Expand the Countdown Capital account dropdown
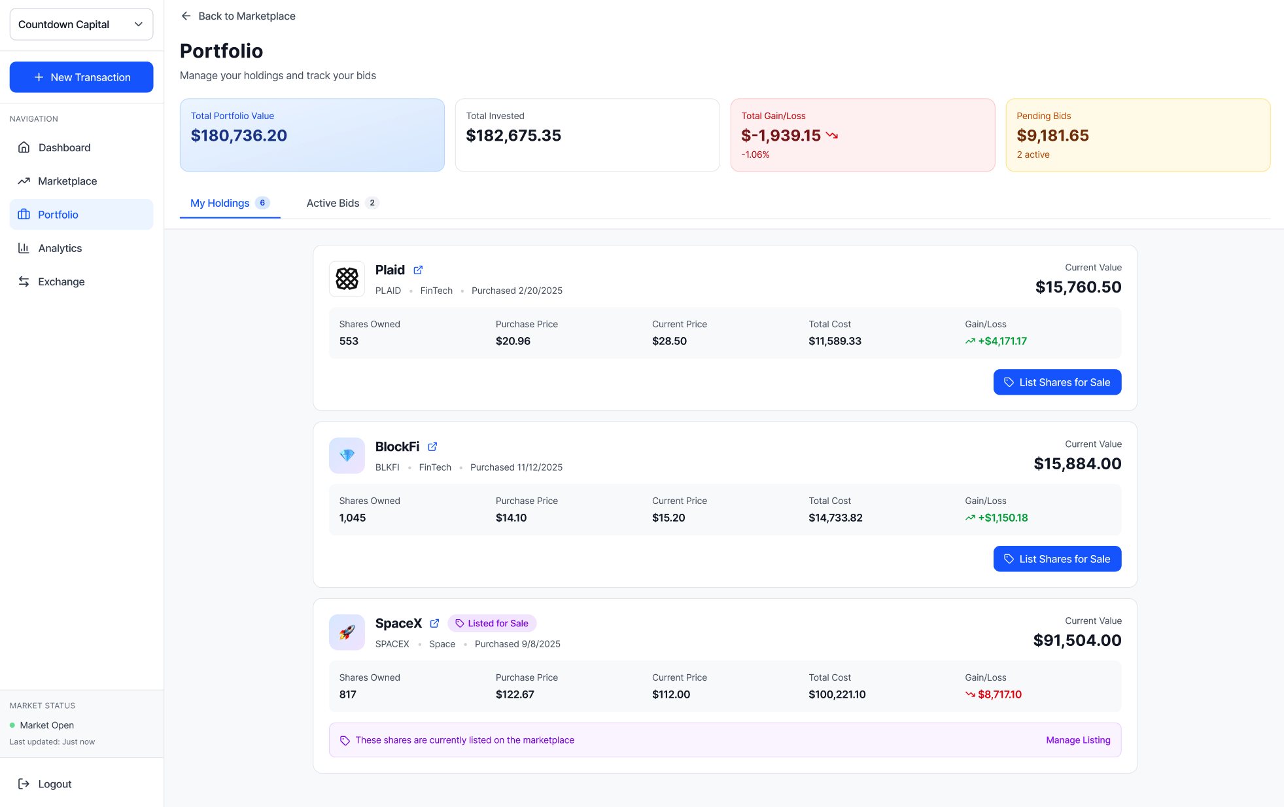Image resolution: width=1284 pixels, height=807 pixels. pos(81,24)
